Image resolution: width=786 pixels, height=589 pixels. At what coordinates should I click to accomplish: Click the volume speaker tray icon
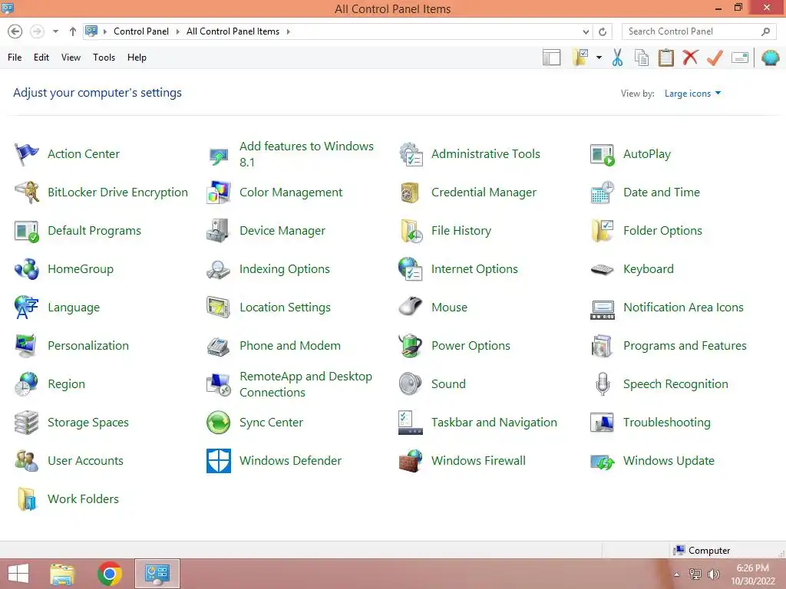713,574
